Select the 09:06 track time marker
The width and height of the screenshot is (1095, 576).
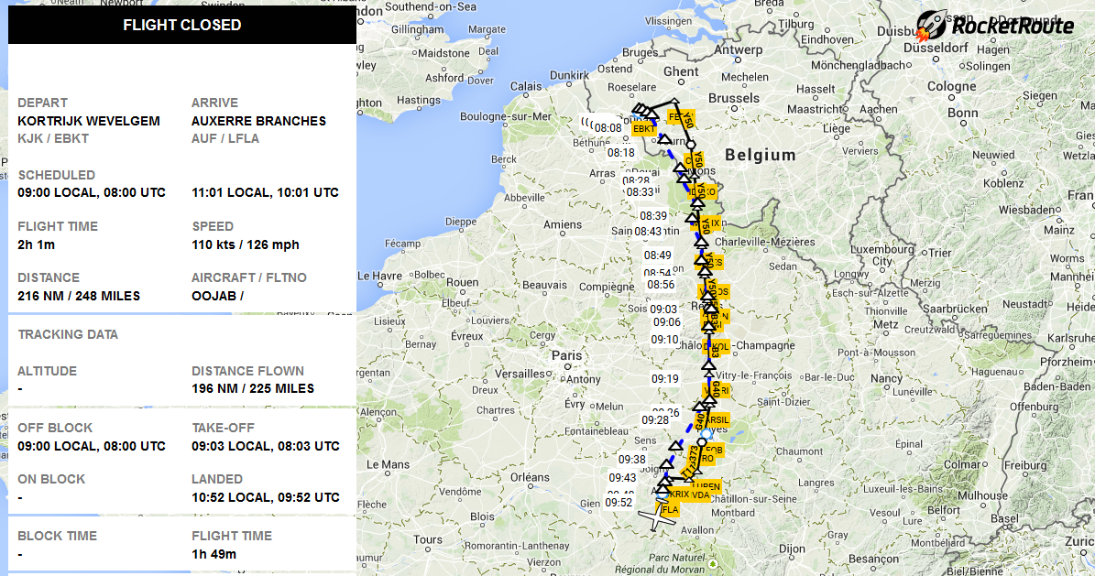point(667,321)
